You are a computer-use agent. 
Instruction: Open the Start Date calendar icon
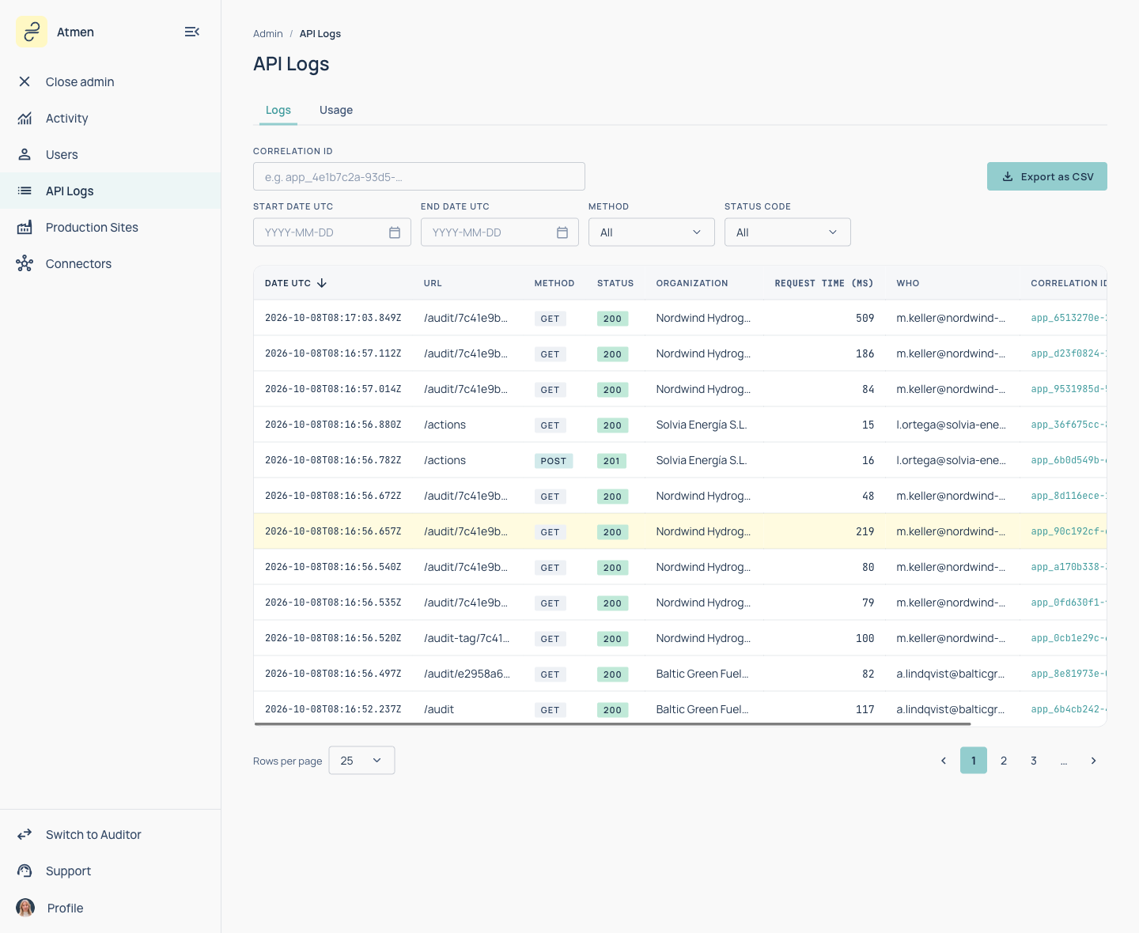(x=395, y=232)
